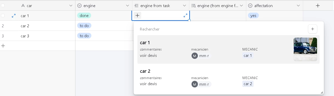
Task: Click the linked record icon in engine from task header
Action: click(x=136, y=6)
